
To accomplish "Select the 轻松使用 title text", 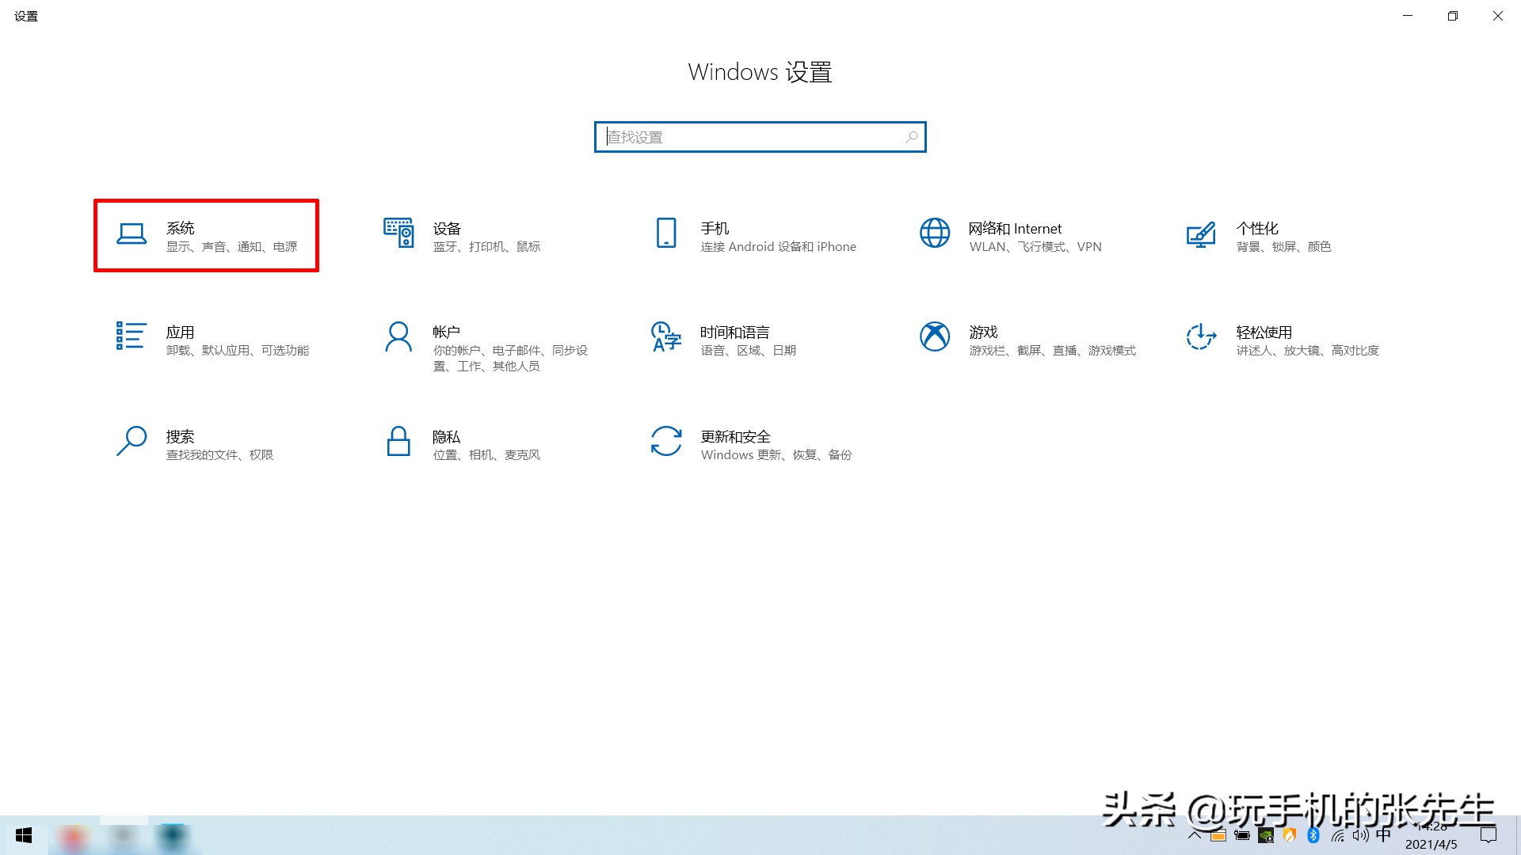I will 1264,332.
